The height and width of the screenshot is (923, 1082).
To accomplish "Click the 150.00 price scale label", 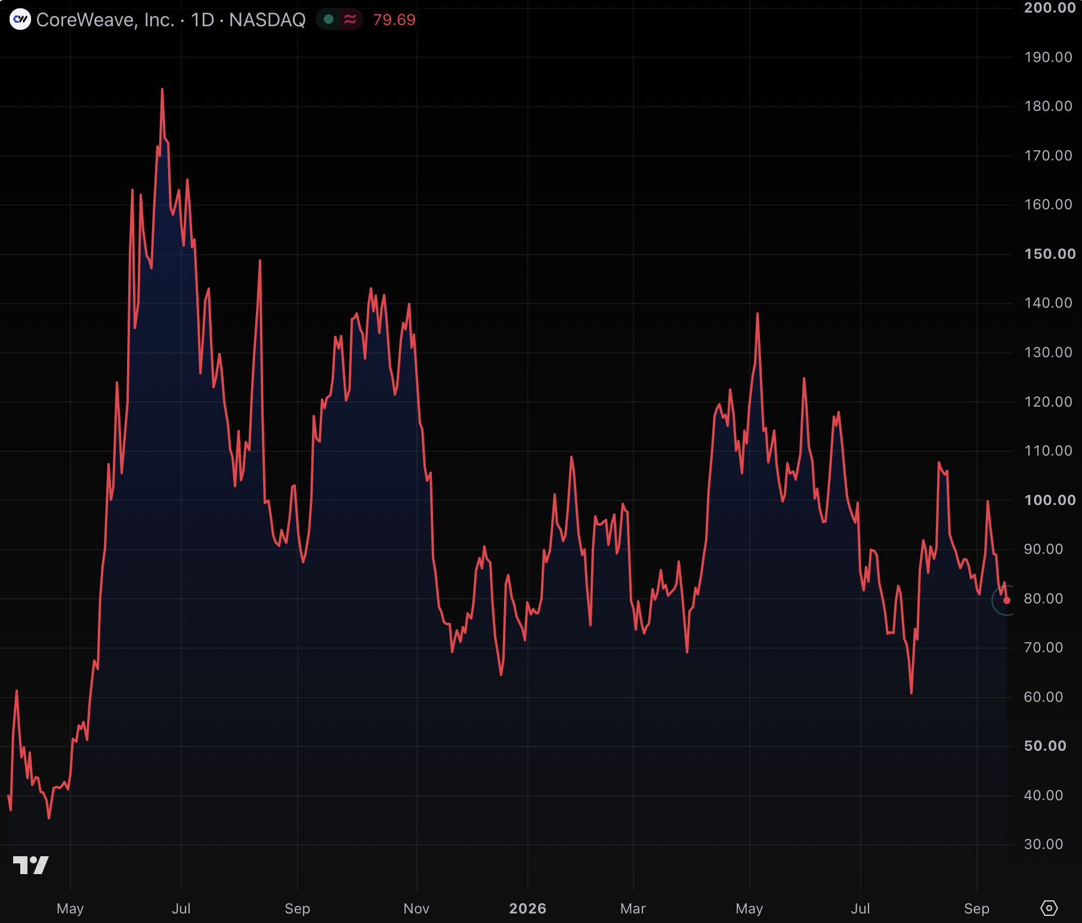I will (x=1050, y=254).
